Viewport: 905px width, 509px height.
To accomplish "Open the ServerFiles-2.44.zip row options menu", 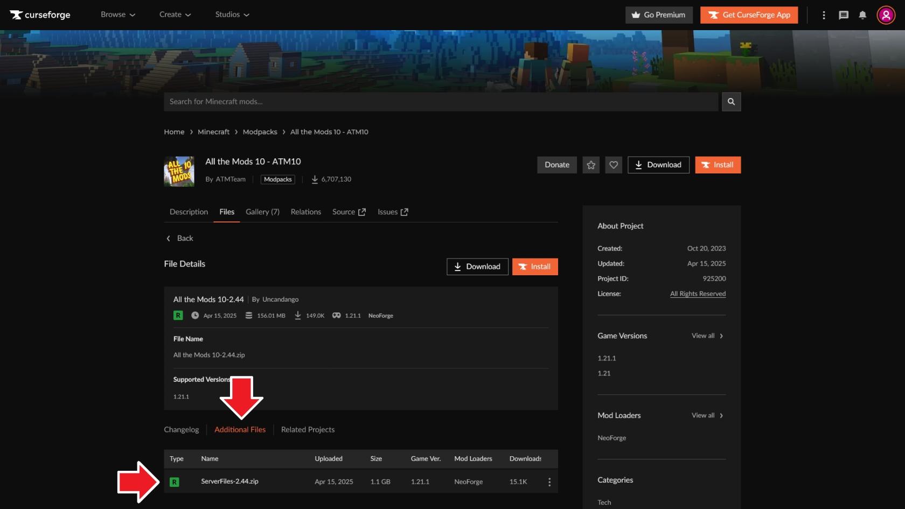I will 549,482.
